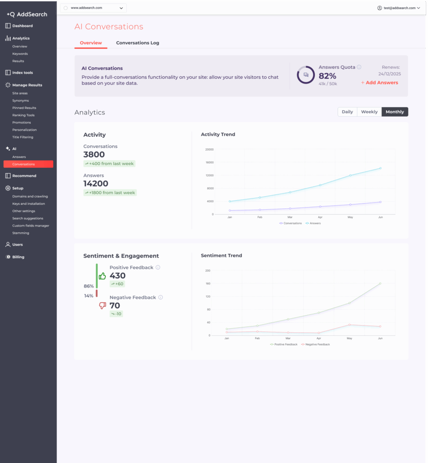Open the www.addsearch.com domain dropdown
Viewport: 428px width, 463px height.
tap(94, 8)
